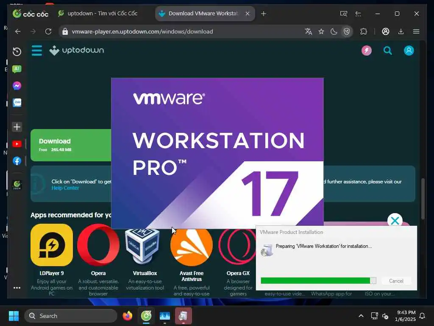434x326 pixels.
Task: Translate this page via address bar icon
Action: [309, 31]
